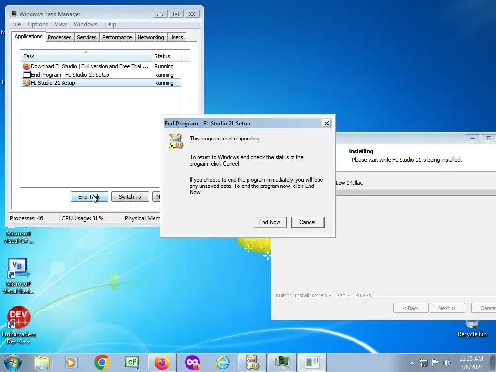Minimize the FL Studio installer window

coord(472,139)
